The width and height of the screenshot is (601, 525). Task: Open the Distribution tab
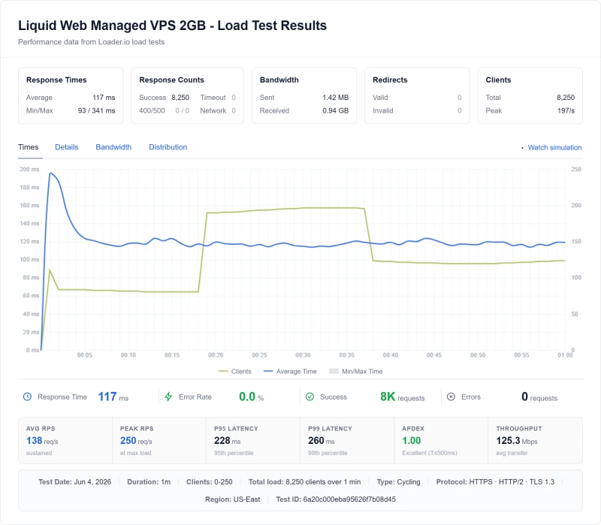[x=168, y=147]
